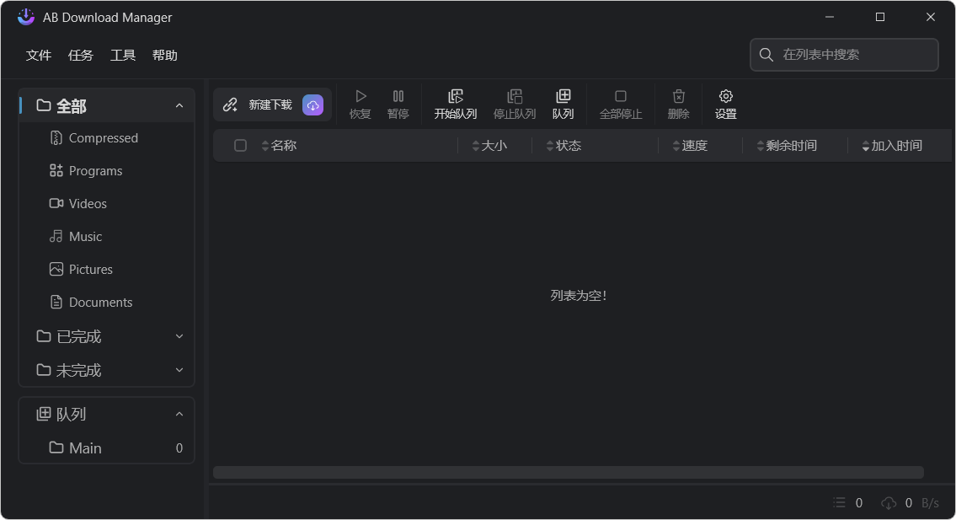Select the Documents category
956x520 pixels.
107,303
